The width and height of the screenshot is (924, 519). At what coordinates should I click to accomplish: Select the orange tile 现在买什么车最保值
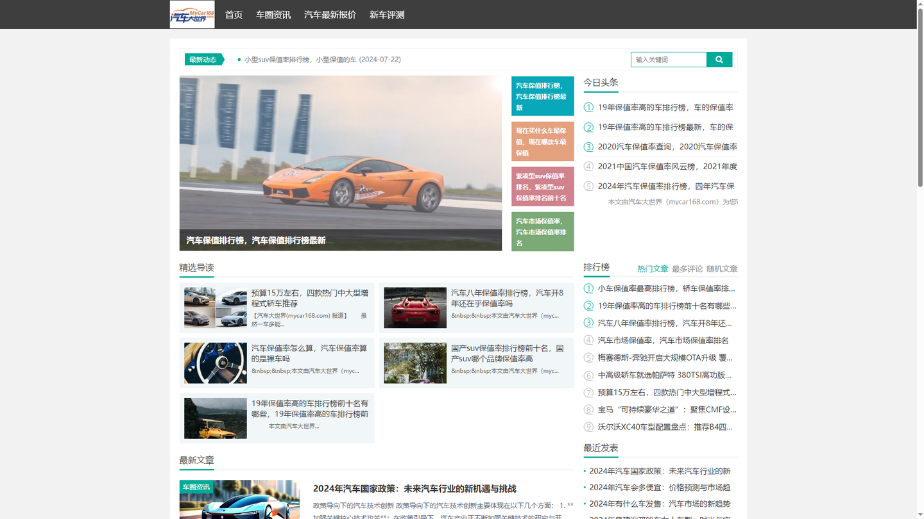point(543,141)
